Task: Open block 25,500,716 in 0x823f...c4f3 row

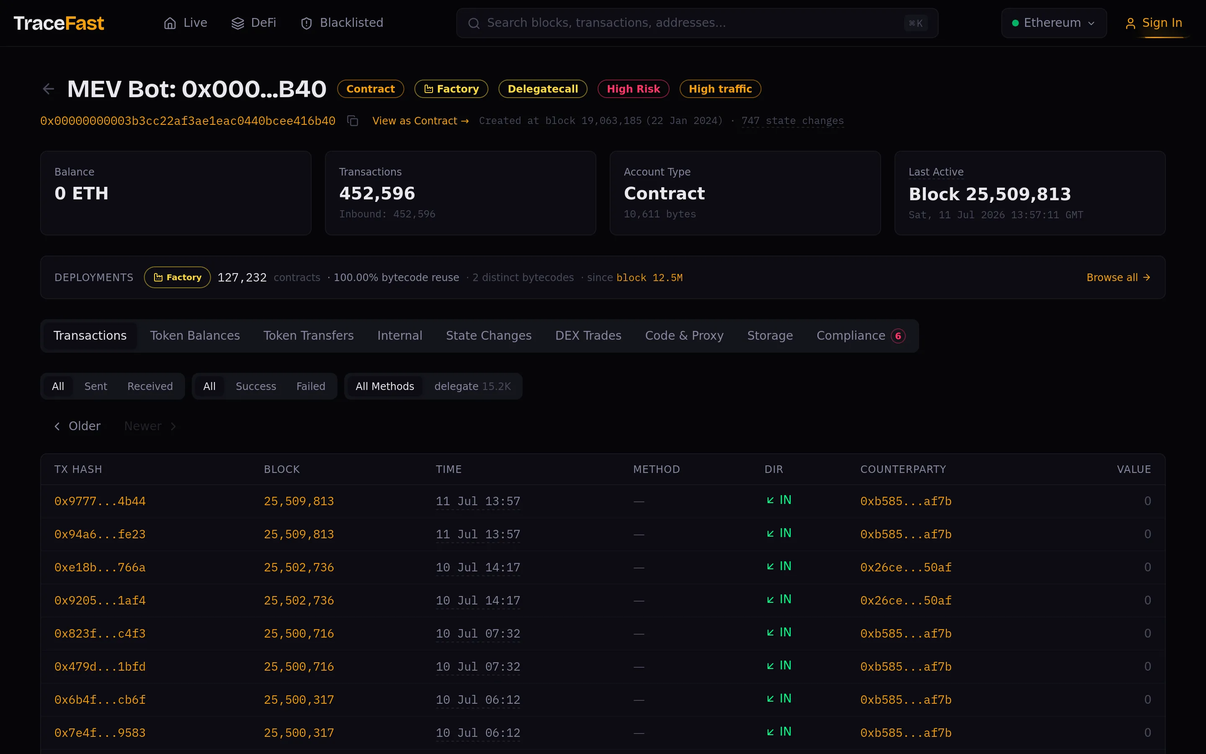Action: [299, 633]
